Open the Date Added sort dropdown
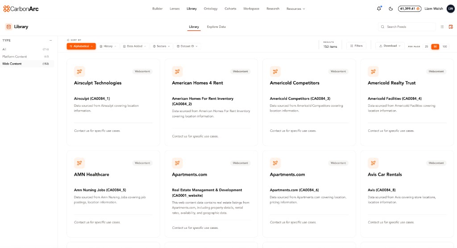This screenshot has height=248, width=457. pyautogui.click(x=134, y=46)
